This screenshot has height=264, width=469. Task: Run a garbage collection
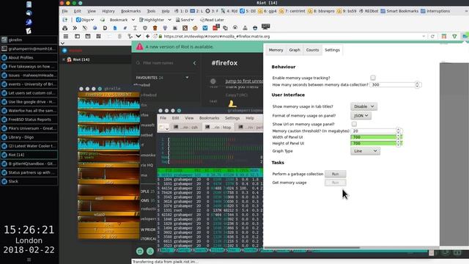click(336, 174)
